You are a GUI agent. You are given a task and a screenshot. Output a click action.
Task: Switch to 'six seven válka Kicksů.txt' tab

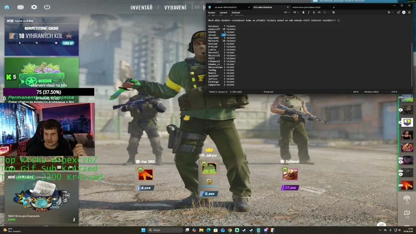(x=226, y=7)
